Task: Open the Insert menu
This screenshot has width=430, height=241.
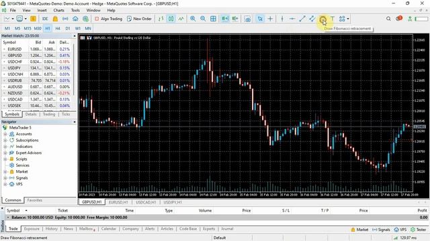Action: point(42,11)
